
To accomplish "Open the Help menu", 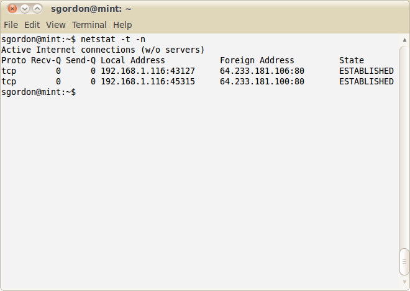I will (122, 25).
